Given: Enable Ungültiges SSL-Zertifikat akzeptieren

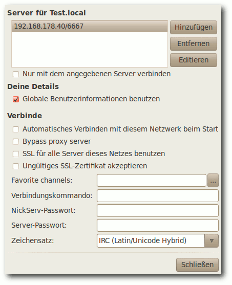Looking at the screenshot, I should tap(16, 166).
